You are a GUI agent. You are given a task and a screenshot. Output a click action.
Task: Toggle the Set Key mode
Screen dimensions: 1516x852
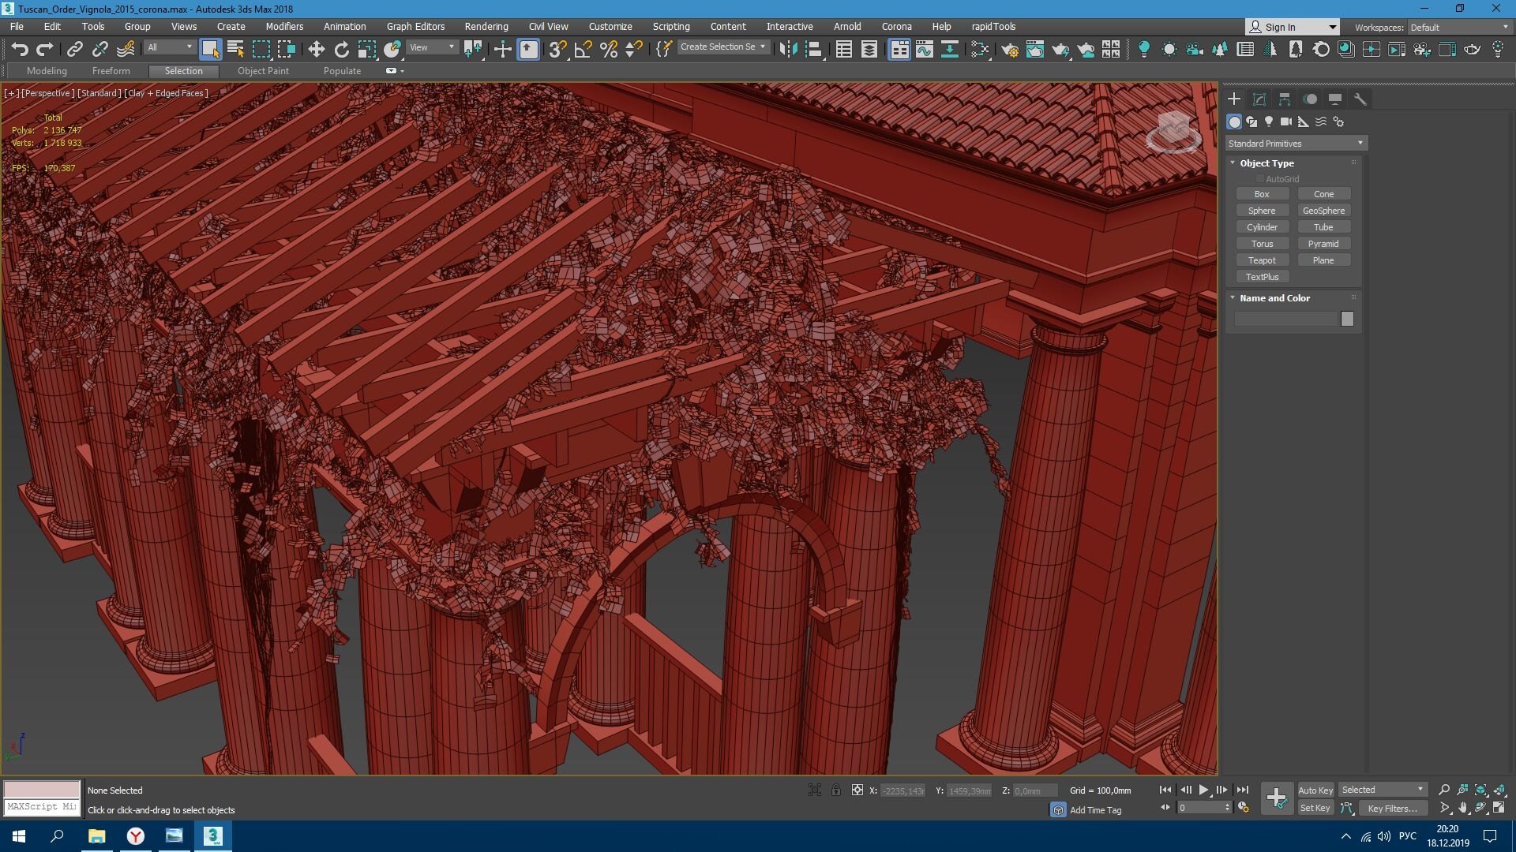click(x=1315, y=809)
